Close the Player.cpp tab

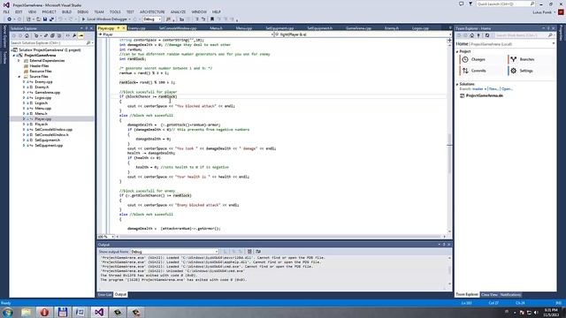pos(124,28)
